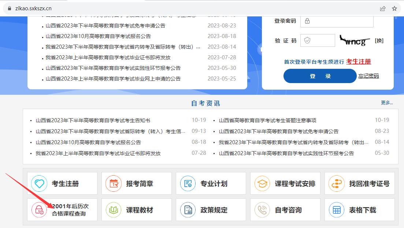Click the 自考咨询 phone icon
Screen dimensions: 404x228
coord(262,210)
